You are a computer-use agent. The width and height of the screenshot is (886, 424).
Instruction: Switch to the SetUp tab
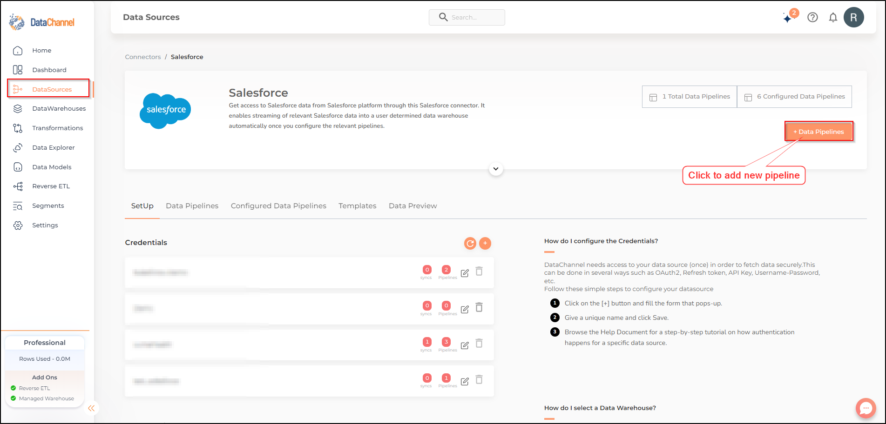(142, 206)
